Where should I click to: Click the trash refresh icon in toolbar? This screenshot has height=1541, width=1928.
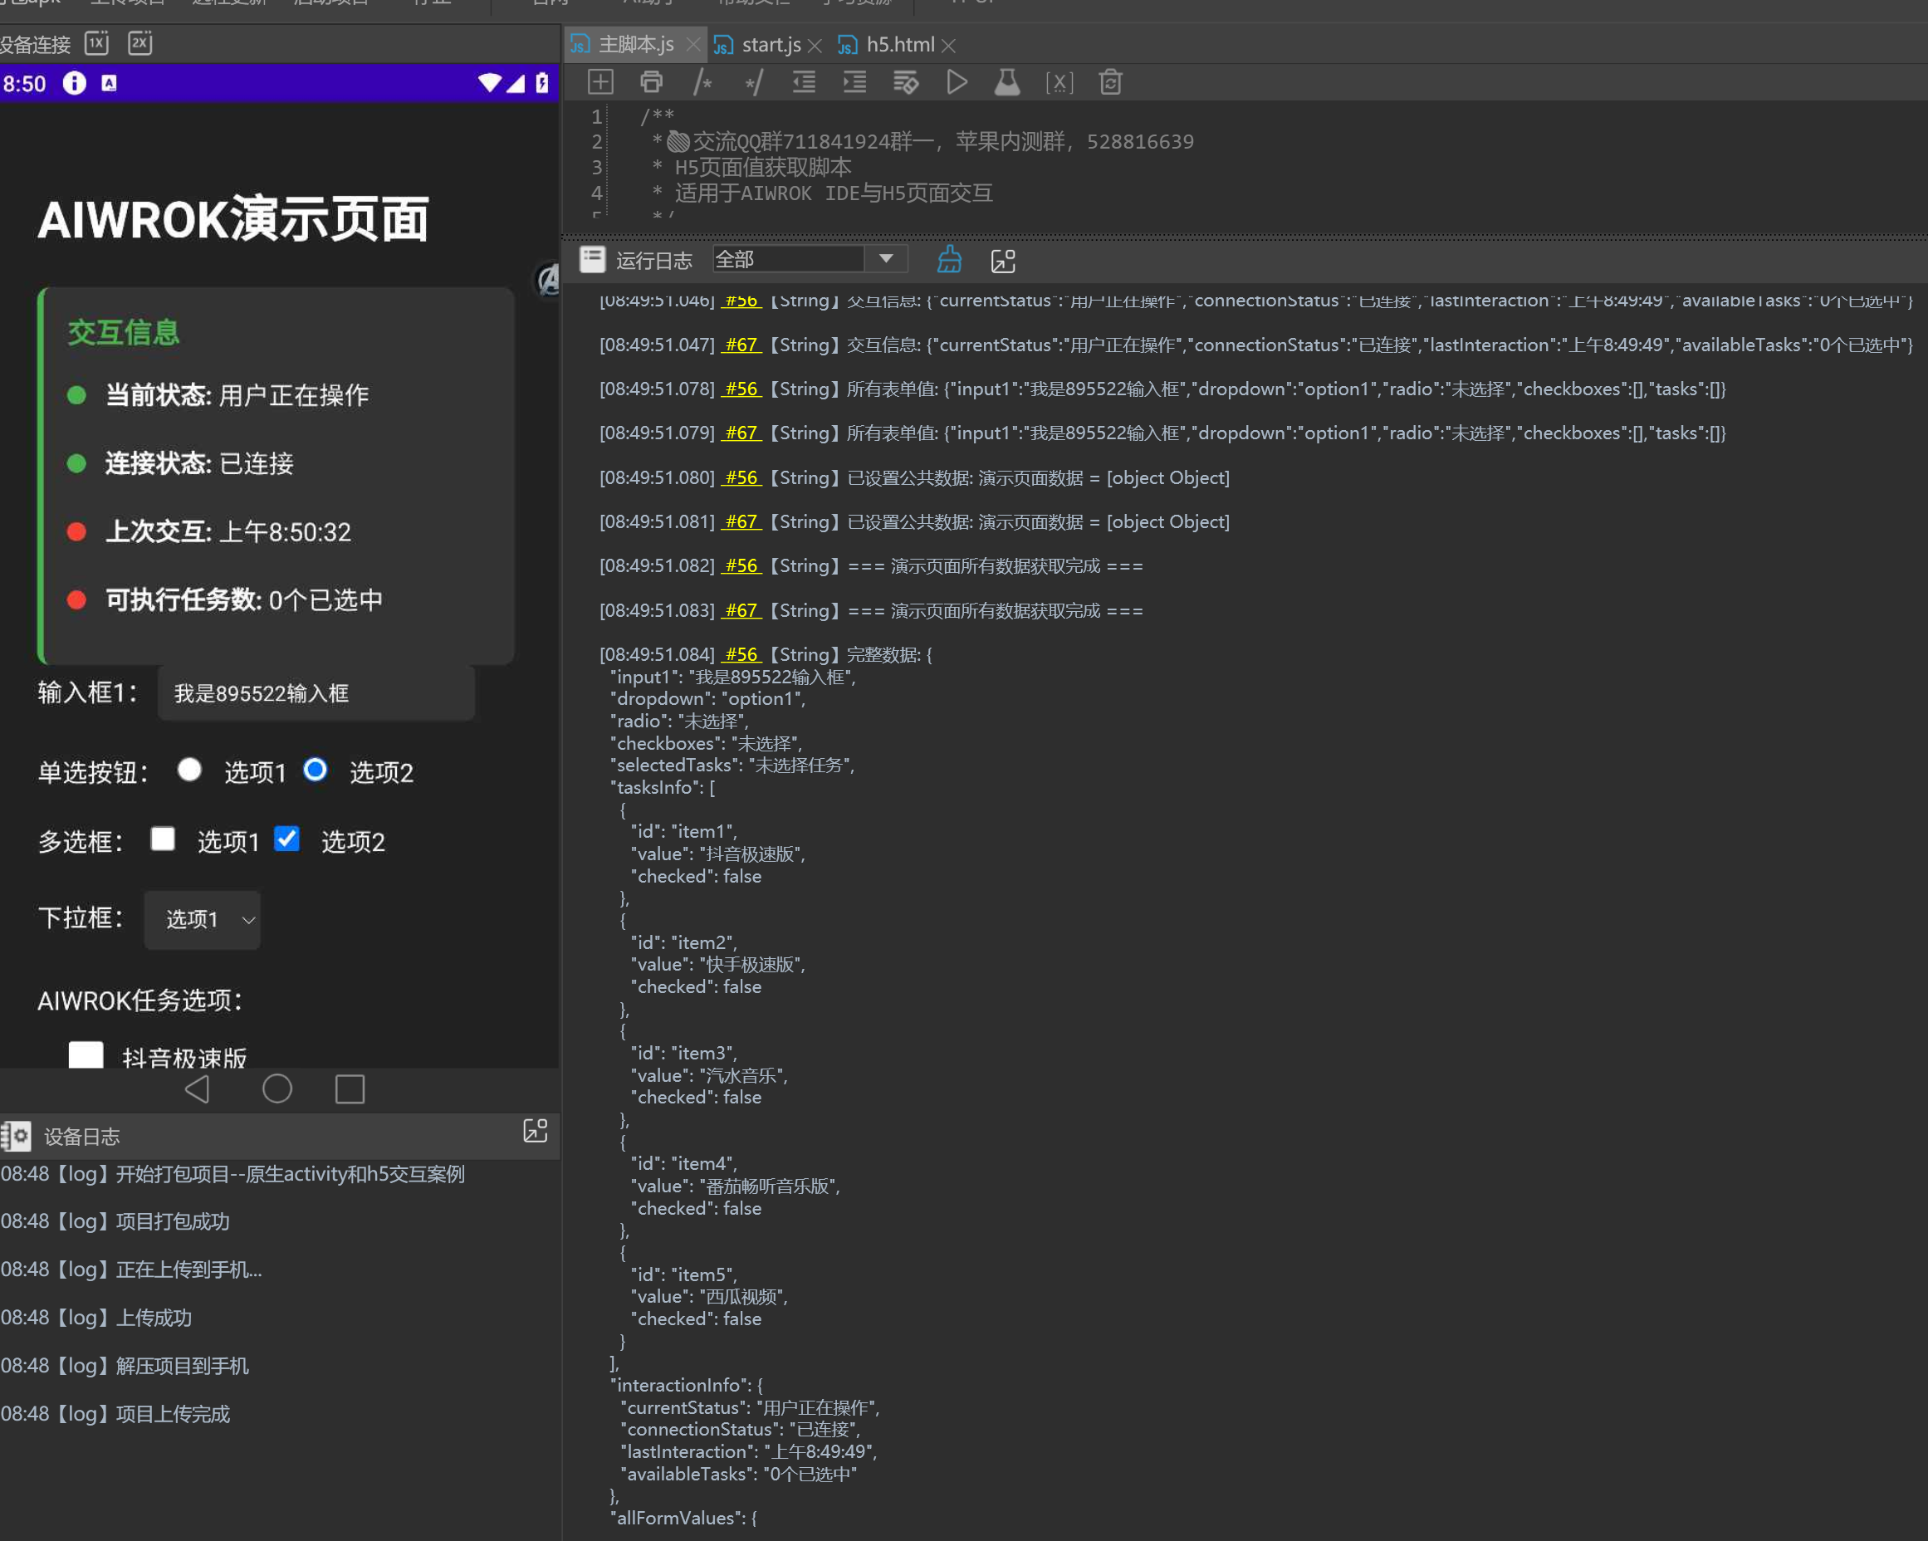pos(1110,82)
